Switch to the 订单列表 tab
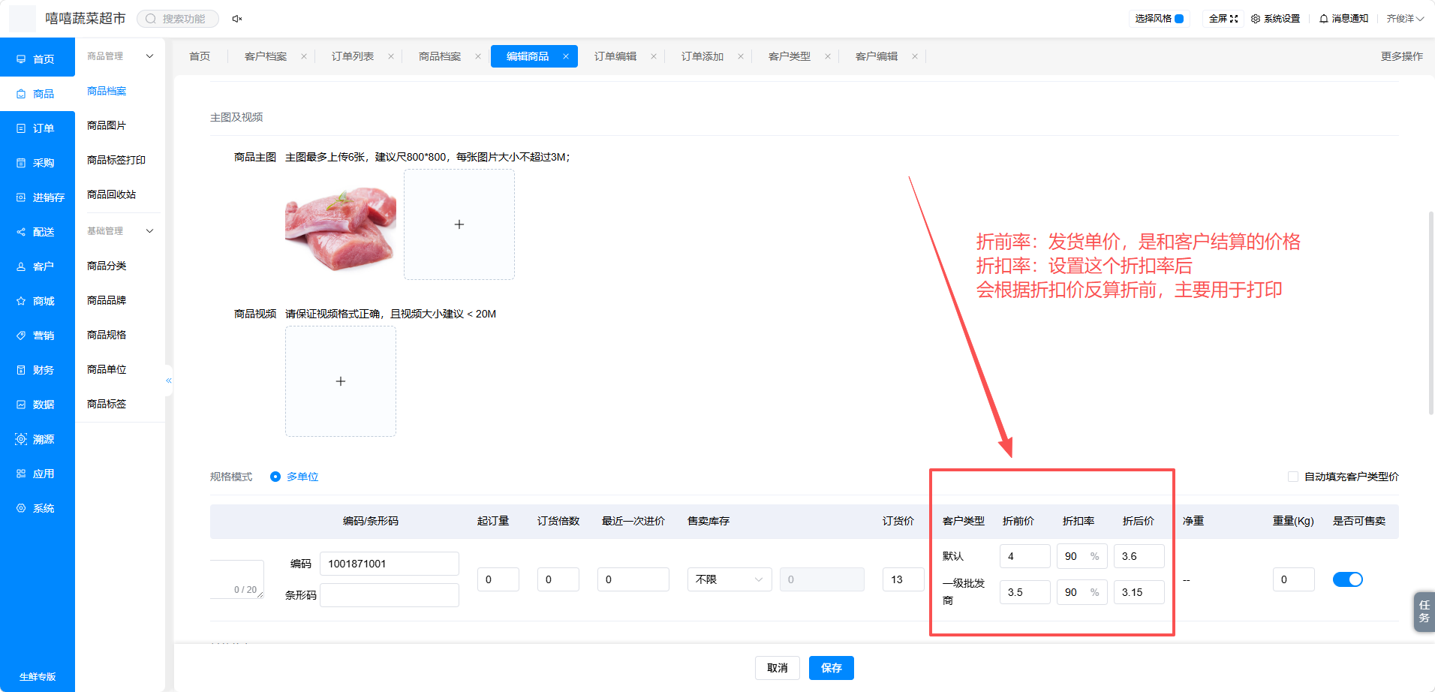 tap(353, 56)
